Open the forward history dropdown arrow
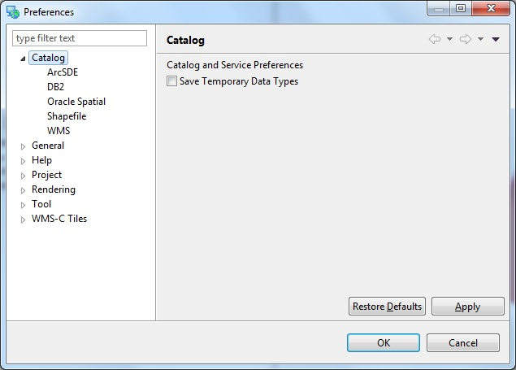This screenshot has width=516, height=370. pos(480,39)
